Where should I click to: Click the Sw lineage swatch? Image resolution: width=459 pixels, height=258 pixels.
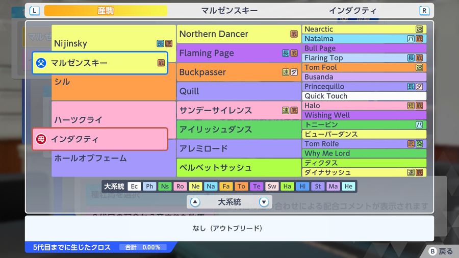[x=272, y=186]
